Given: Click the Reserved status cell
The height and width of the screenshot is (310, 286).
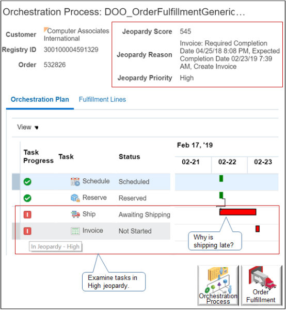Looking at the screenshot, I should point(133,198).
